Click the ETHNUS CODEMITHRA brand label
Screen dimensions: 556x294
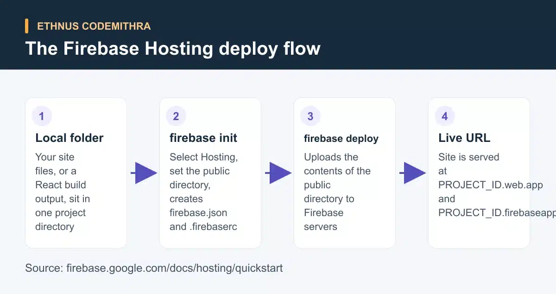click(94, 26)
